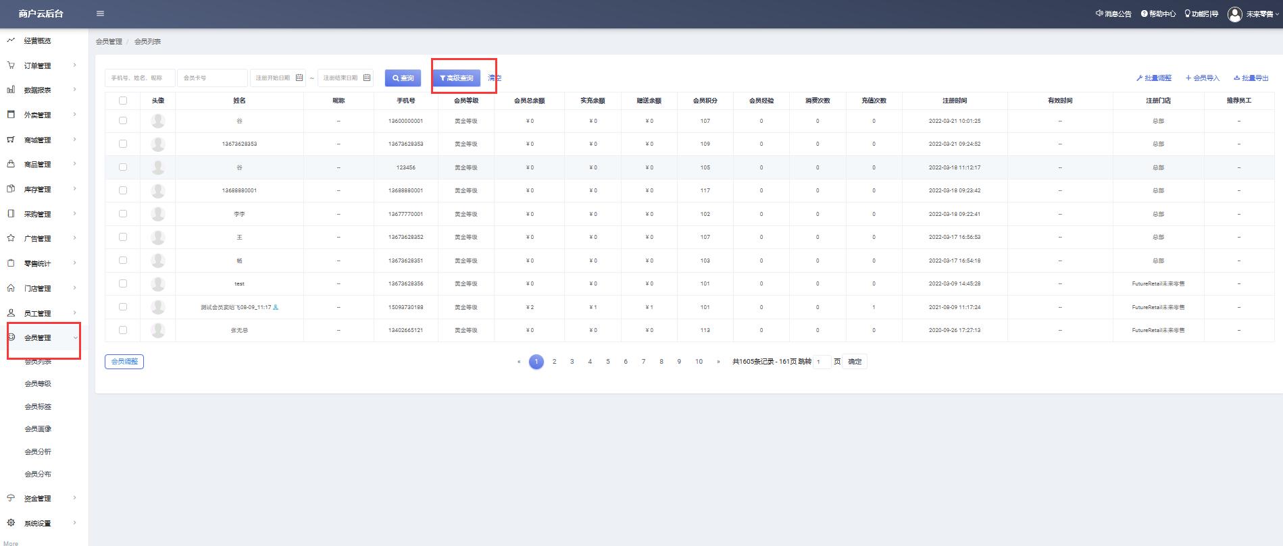Click the next page arrow in pagination
1283x546 pixels.
[718, 362]
